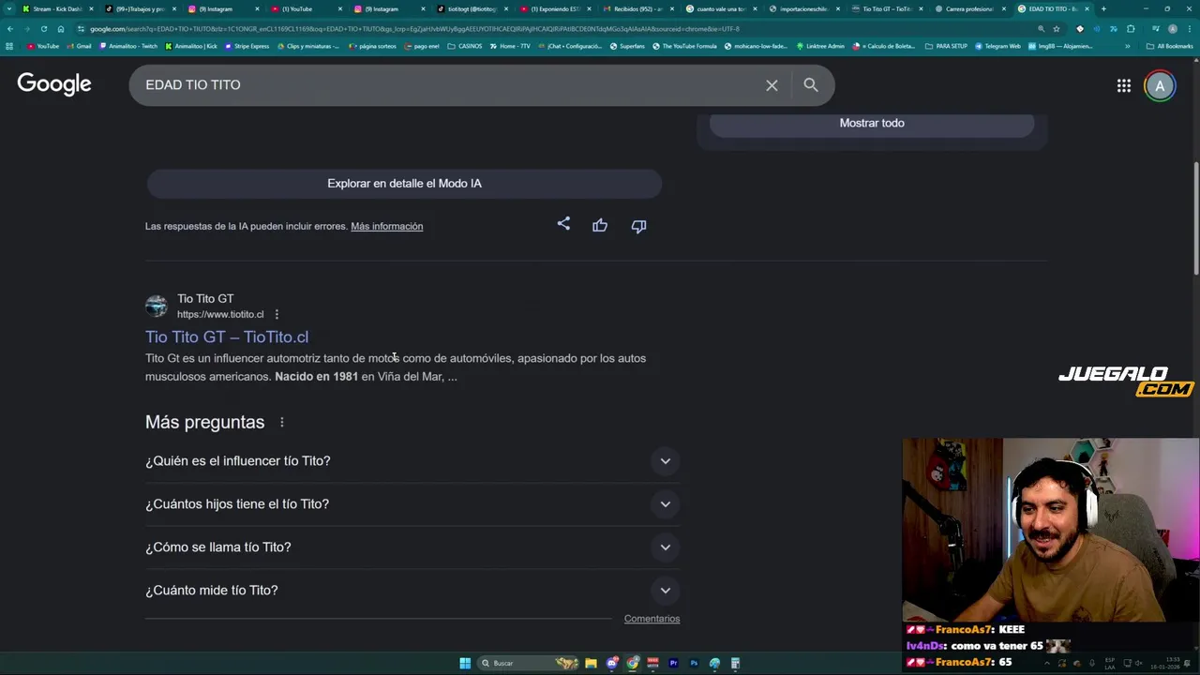
Task: Open the options menu next to Más preguntas
Action: pos(281,422)
